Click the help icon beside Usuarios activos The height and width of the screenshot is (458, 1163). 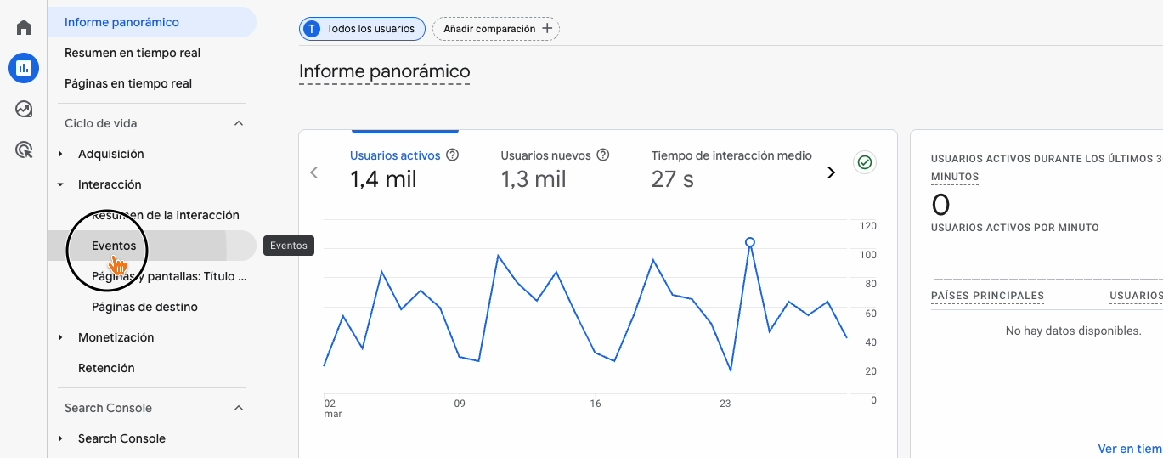(x=453, y=155)
